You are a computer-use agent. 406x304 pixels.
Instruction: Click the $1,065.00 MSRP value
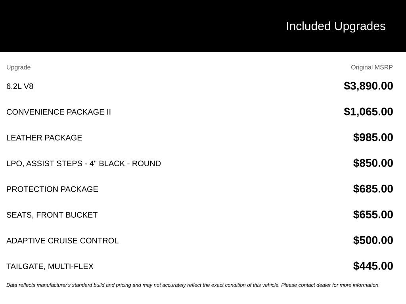[368, 112]
